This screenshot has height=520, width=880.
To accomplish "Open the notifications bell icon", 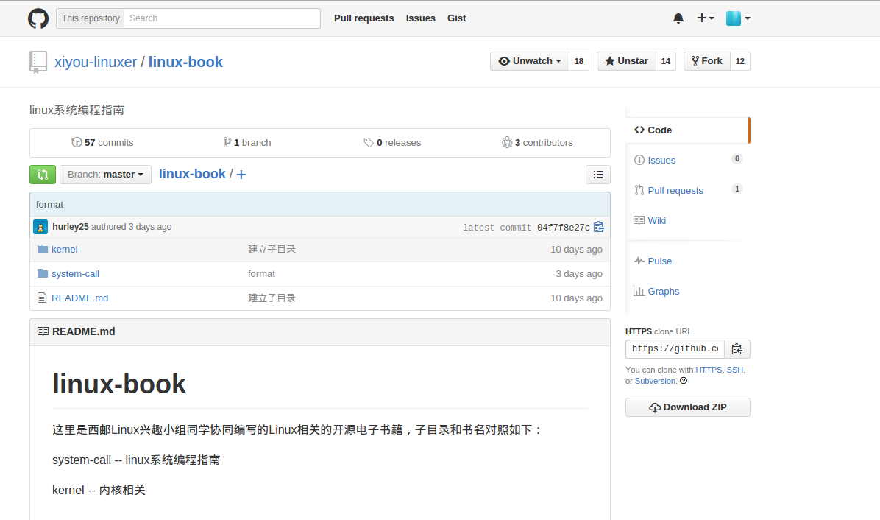I will click(678, 18).
